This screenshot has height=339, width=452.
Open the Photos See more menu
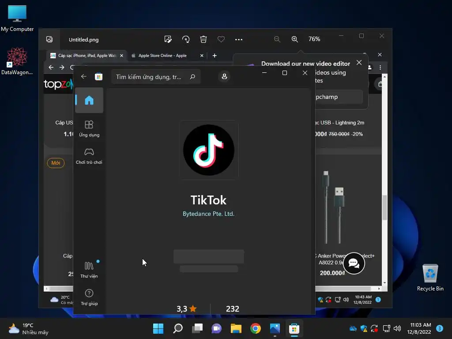239,39
